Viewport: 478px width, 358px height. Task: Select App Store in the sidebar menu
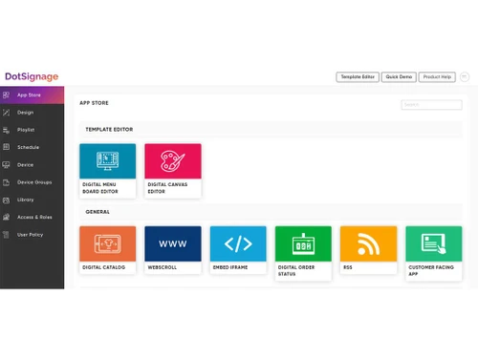pyautogui.click(x=32, y=95)
